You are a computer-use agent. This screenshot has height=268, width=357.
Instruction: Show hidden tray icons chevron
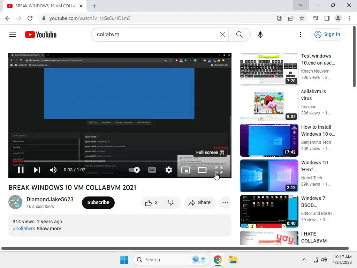coord(304,260)
